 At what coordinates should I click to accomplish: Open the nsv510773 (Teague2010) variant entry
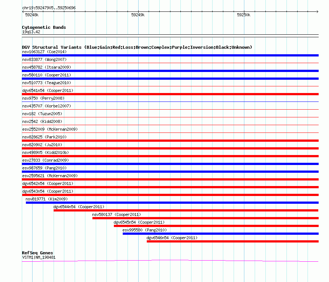[47, 83]
